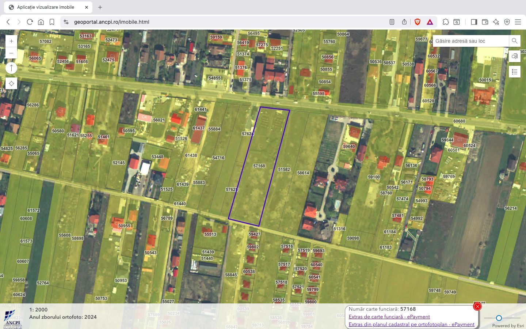The width and height of the screenshot is (526, 329).
Task: Reset map orientation with the north arrow
Action: [x=11, y=68]
